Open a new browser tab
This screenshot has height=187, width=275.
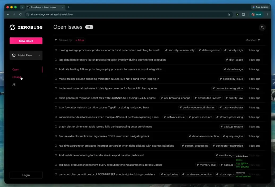tap(69, 7)
